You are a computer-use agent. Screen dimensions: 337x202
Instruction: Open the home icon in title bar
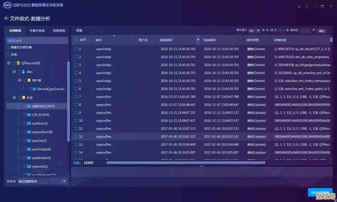coord(299,6)
